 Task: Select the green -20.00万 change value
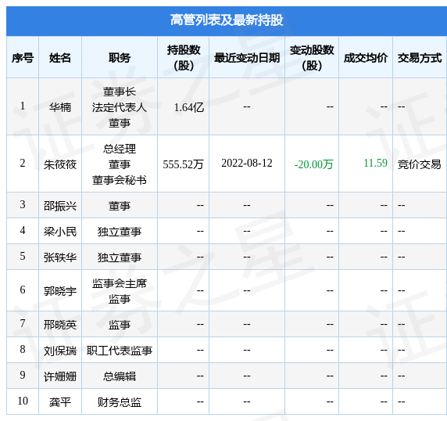(313, 164)
